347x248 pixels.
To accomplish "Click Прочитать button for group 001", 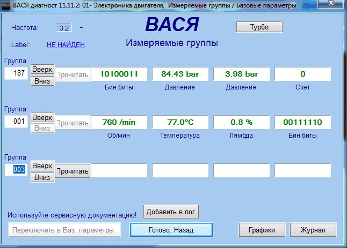I will (x=73, y=123).
